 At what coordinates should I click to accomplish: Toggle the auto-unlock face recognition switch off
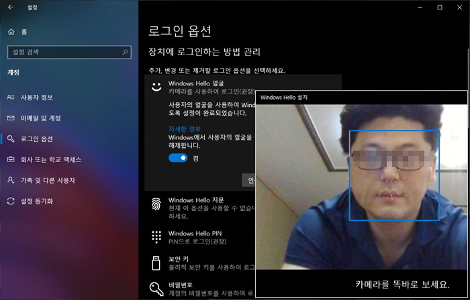[178, 158]
